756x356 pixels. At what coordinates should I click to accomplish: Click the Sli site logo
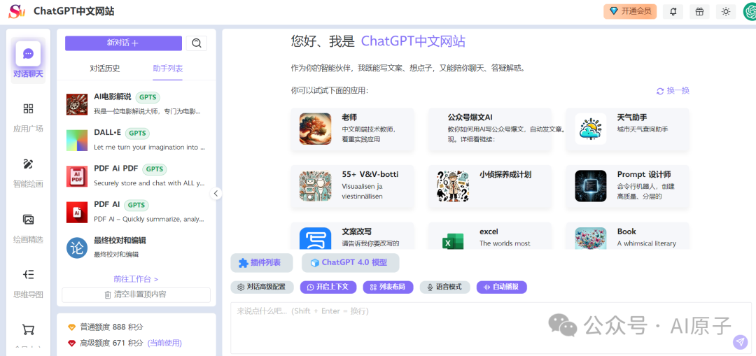pos(17,11)
